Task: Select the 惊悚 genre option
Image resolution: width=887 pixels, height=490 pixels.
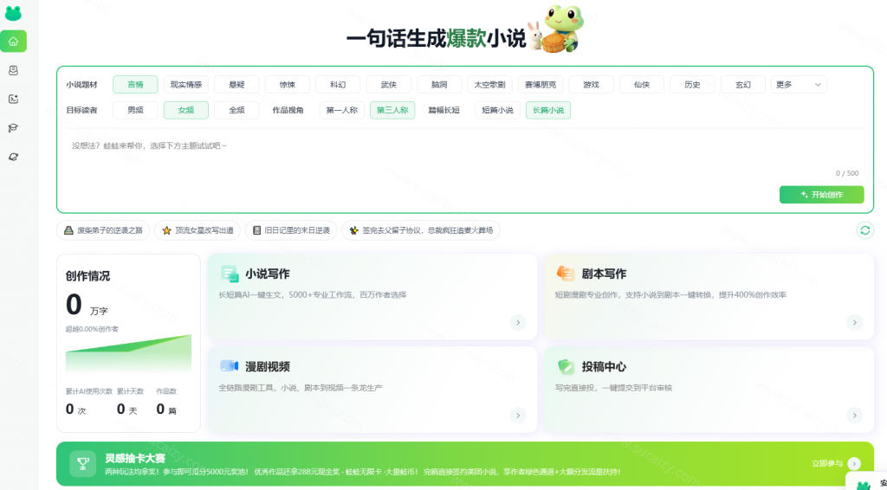Action: 288,85
